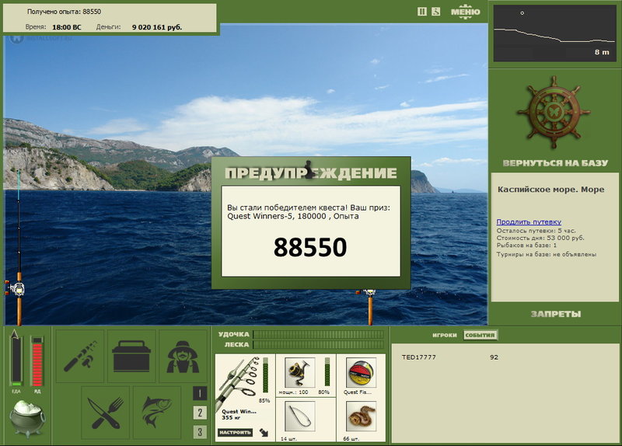This screenshot has height=446, width=622.
Task: Pause the game with the pause icon
Action: (422, 12)
